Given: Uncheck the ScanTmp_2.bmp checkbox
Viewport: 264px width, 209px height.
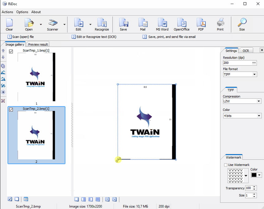Looking at the screenshot, I should click(11, 110).
